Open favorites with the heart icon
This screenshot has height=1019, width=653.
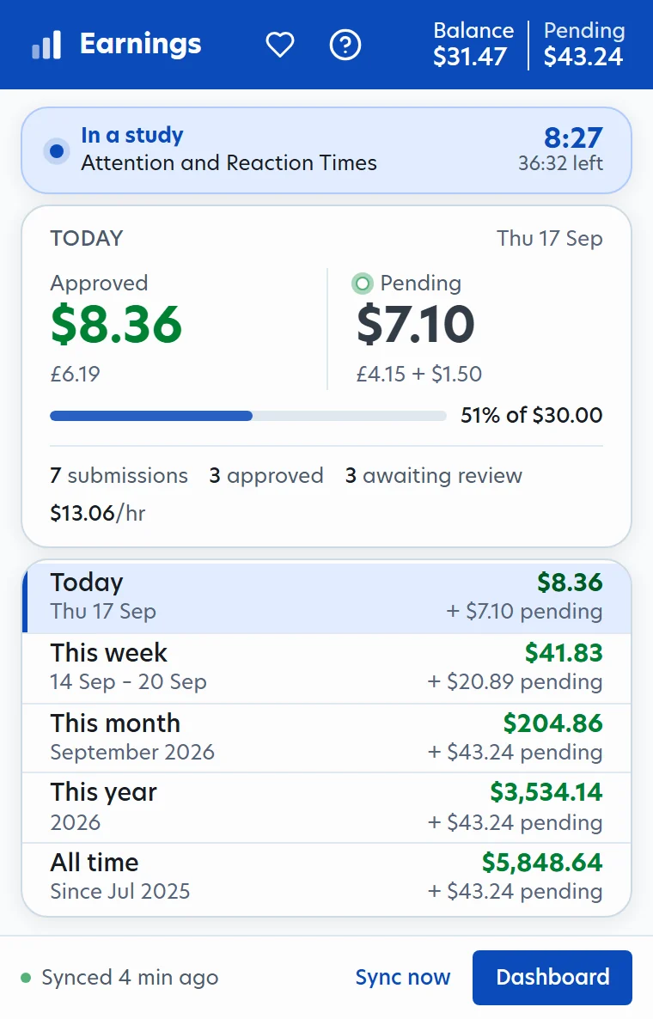(280, 45)
